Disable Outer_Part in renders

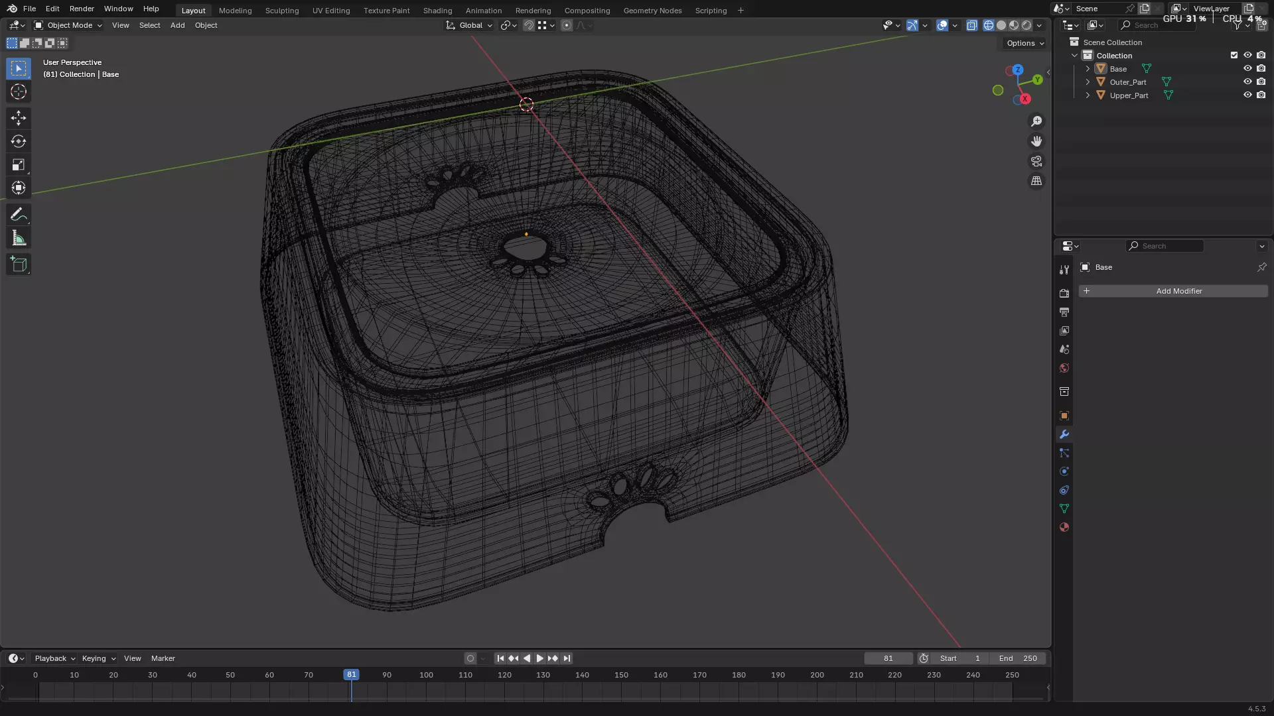[1261, 82]
